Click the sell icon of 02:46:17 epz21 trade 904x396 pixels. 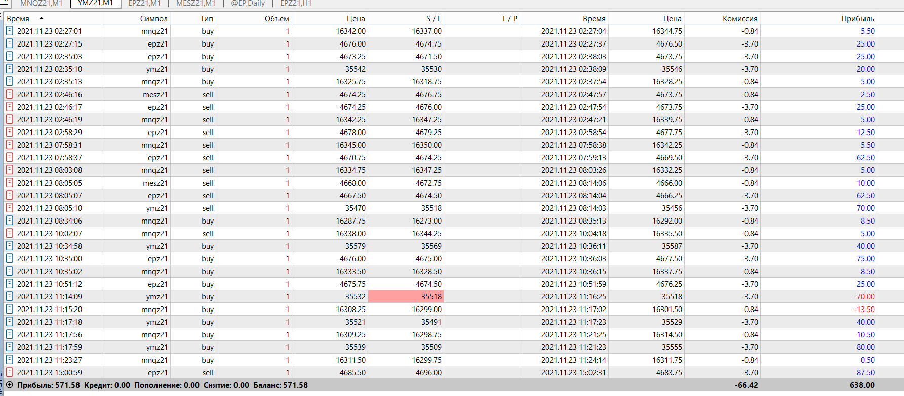pos(9,107)
